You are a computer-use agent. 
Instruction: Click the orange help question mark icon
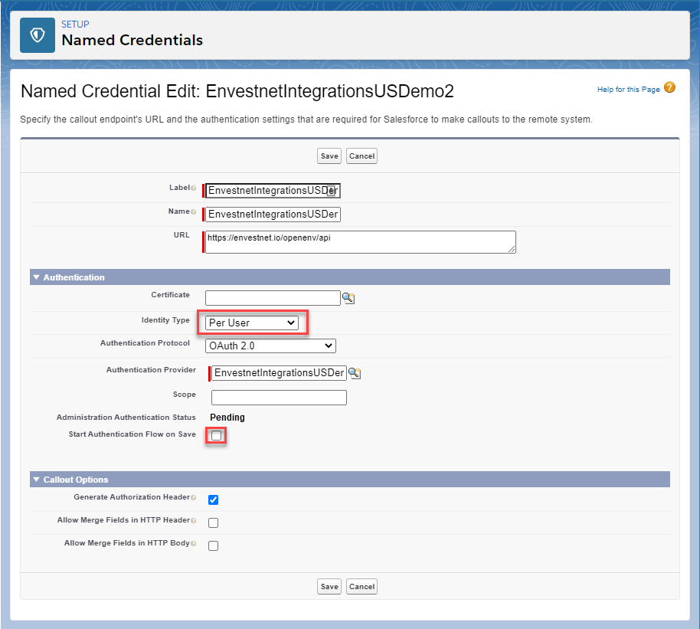click(669, 87)
